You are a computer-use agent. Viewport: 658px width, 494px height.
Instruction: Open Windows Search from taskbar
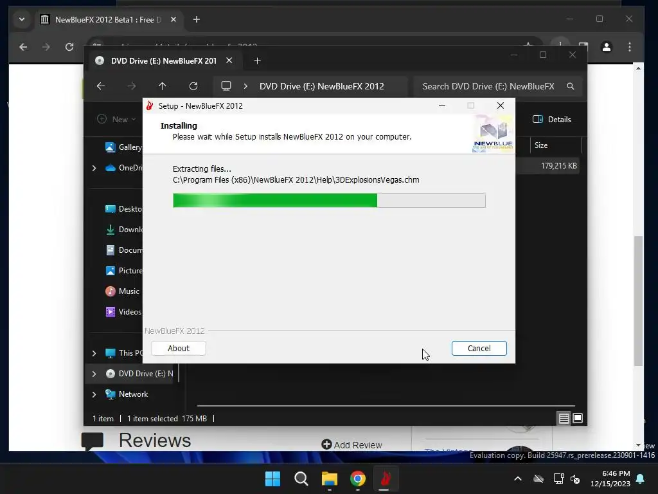(x=301, y=479)
